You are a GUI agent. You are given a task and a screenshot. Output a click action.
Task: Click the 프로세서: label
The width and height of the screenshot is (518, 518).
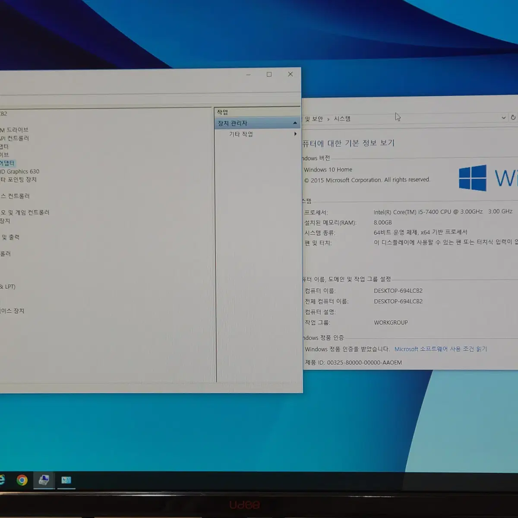(x=316, y=212)
